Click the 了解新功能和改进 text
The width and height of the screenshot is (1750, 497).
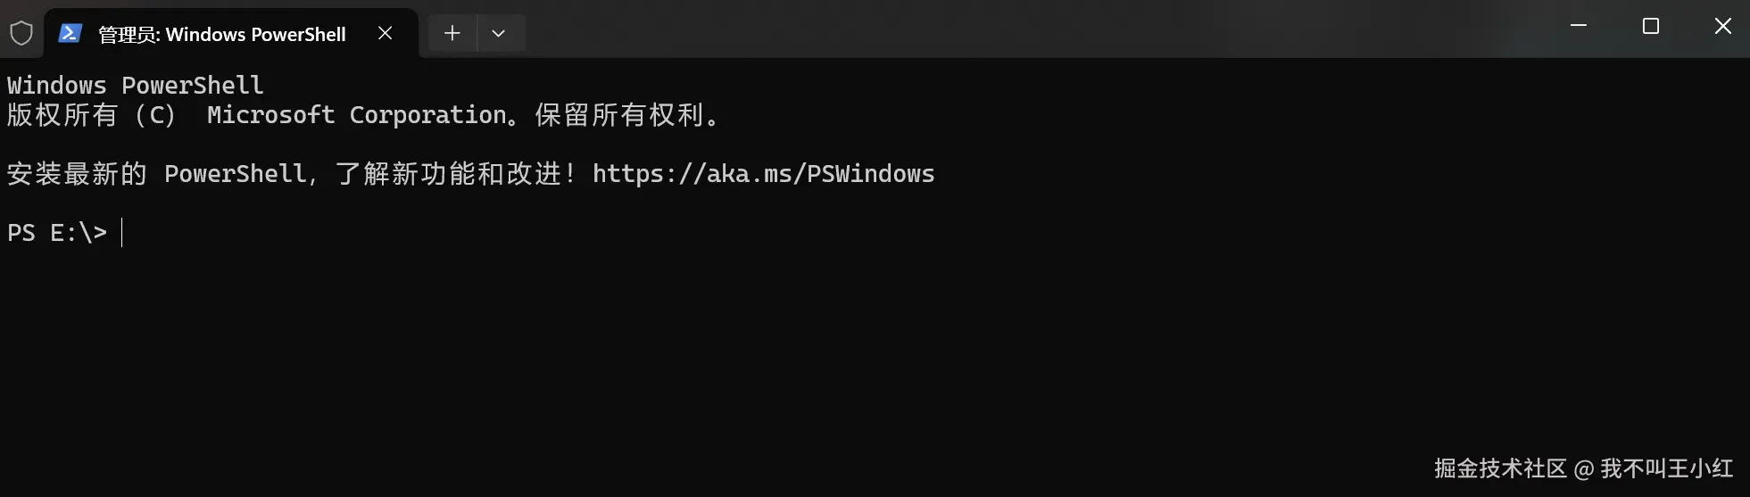click(x=448, y=173)
